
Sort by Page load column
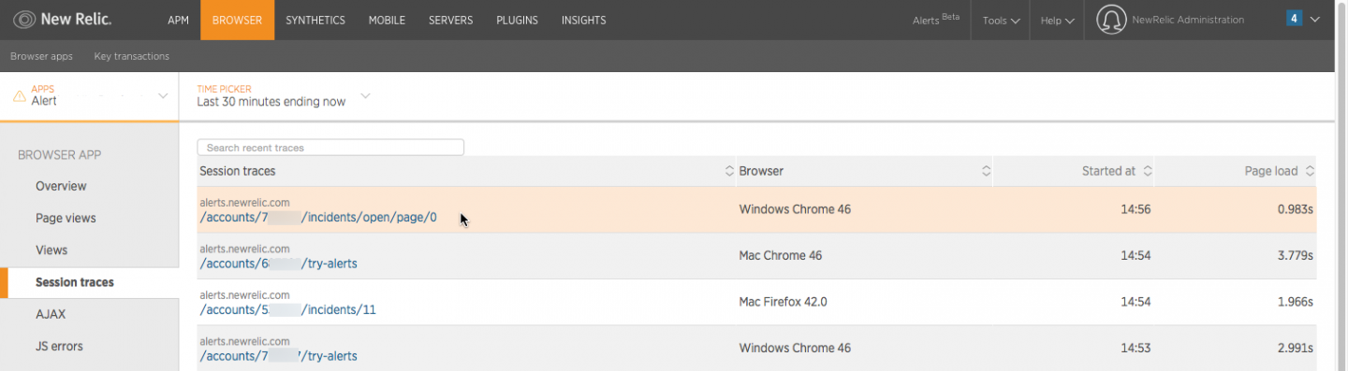pyautogui.click(x=1310, y=171)
